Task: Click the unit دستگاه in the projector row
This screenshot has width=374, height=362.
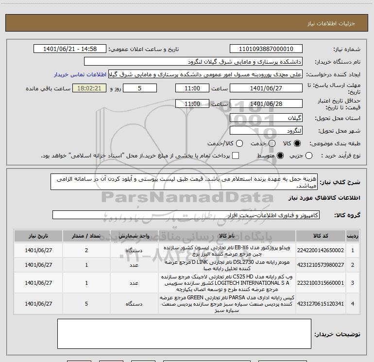Action: 134,251
